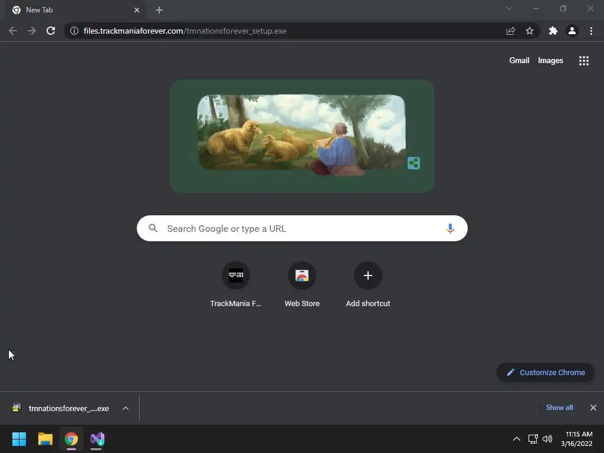
Task: Open the TrackMania Forever shortcut
Action: (x=236, y=285)
